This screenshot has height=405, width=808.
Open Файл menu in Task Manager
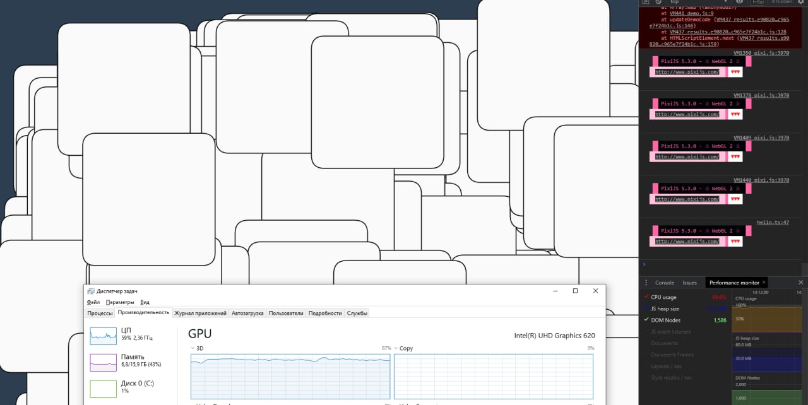coord(93,302)
